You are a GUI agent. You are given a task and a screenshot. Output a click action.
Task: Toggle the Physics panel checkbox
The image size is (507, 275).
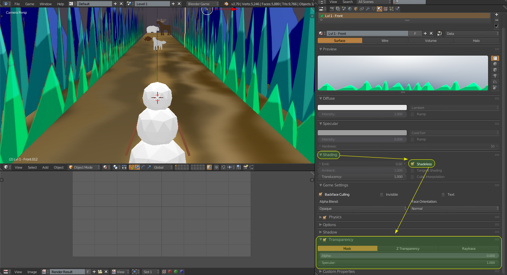325,217
